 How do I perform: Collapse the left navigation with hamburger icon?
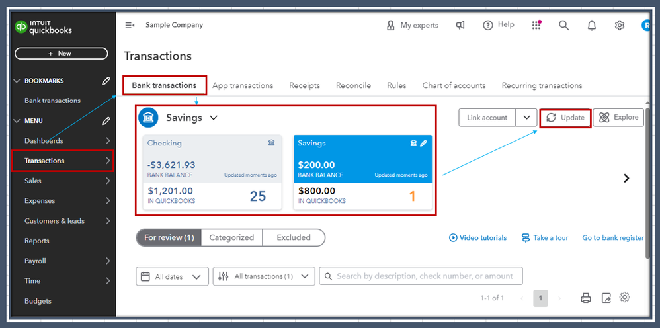click(130, 25)
